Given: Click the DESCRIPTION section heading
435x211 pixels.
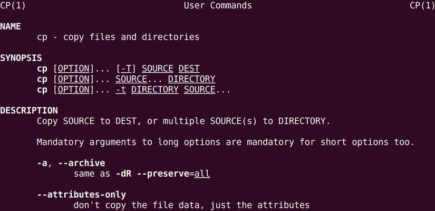Looking at the screenshot, I should click(28, 111).
